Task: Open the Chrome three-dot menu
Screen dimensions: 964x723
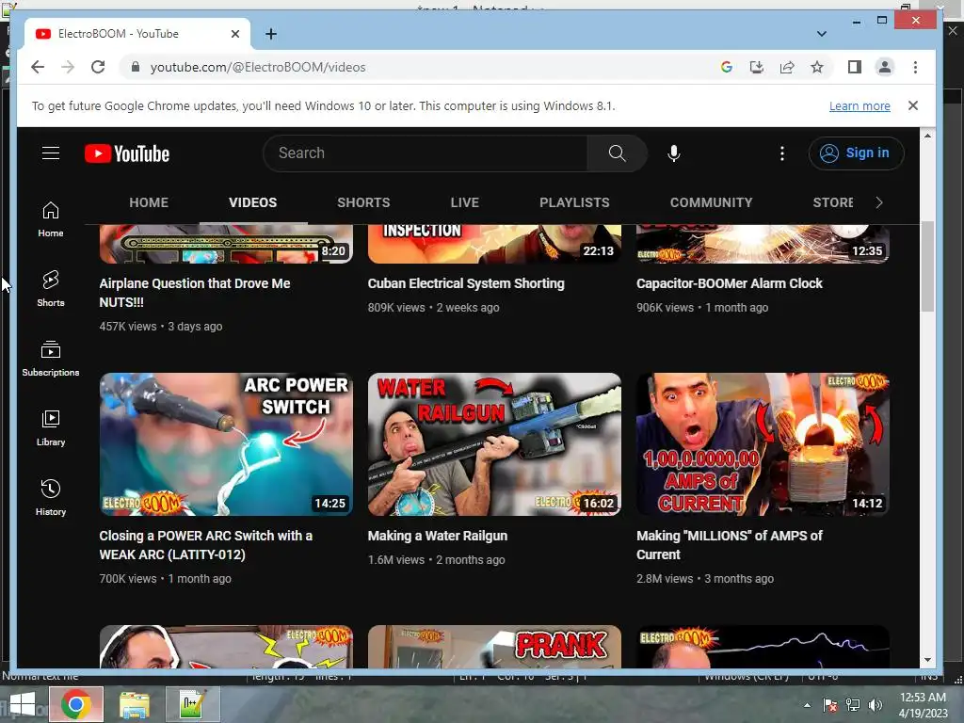Action: 915,67
